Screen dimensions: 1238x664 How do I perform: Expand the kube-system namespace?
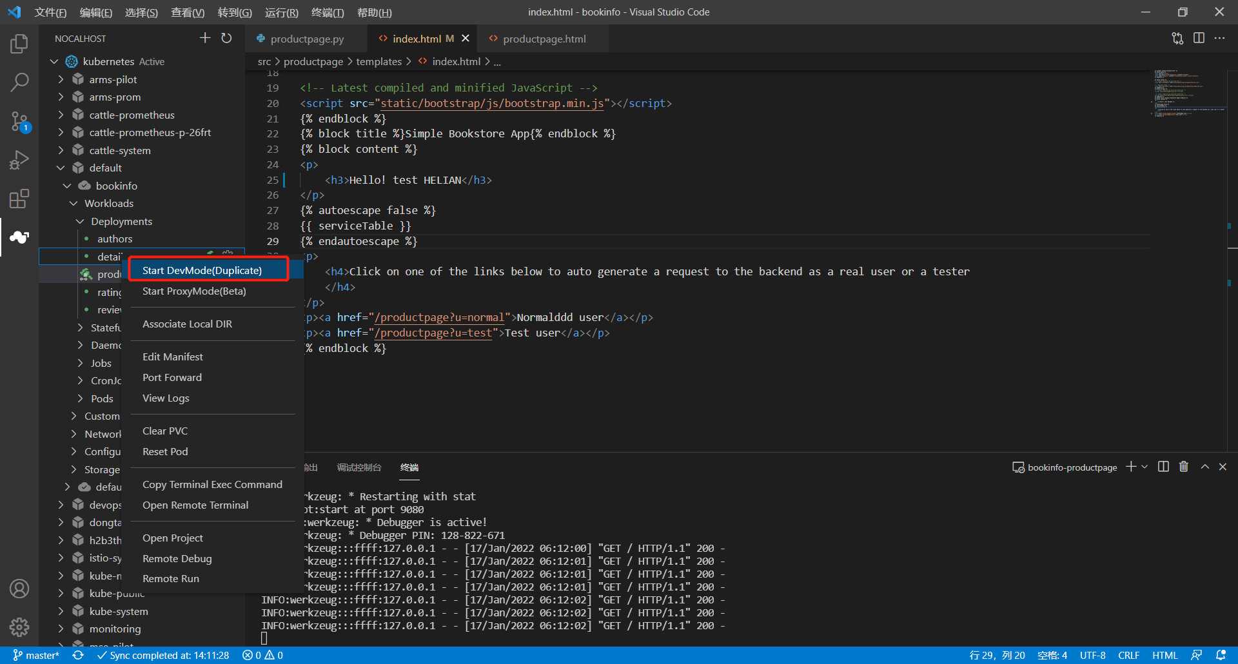61,611
